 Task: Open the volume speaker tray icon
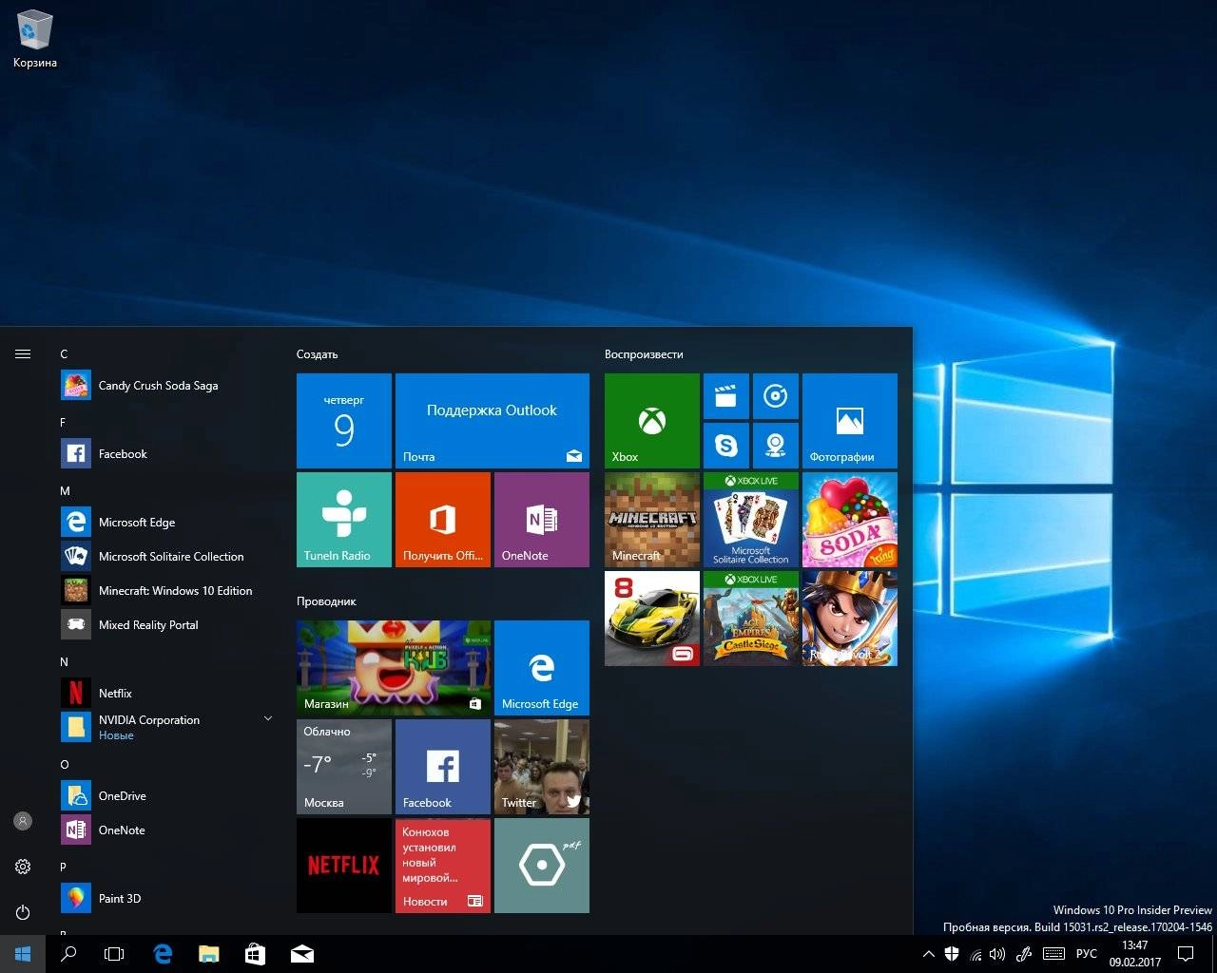[x=997, y=954]
